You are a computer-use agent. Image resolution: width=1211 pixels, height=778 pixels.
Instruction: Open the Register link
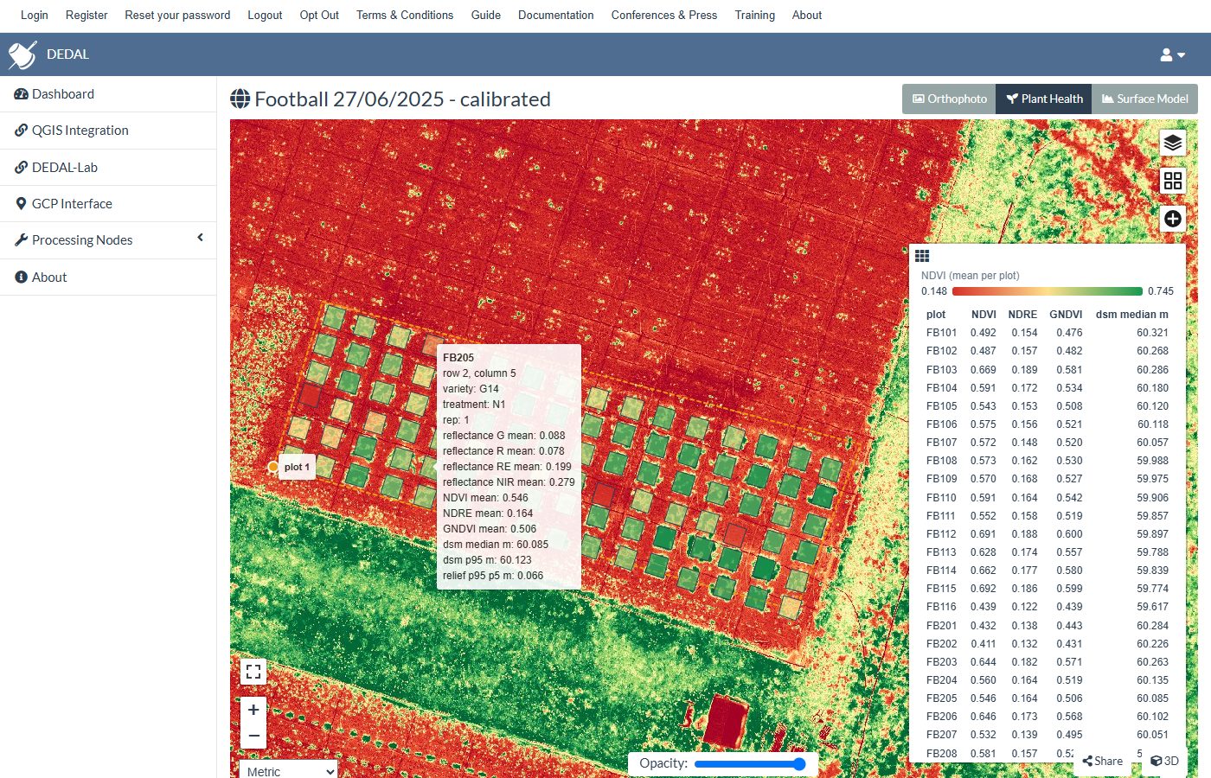click(x=86, y=15)
